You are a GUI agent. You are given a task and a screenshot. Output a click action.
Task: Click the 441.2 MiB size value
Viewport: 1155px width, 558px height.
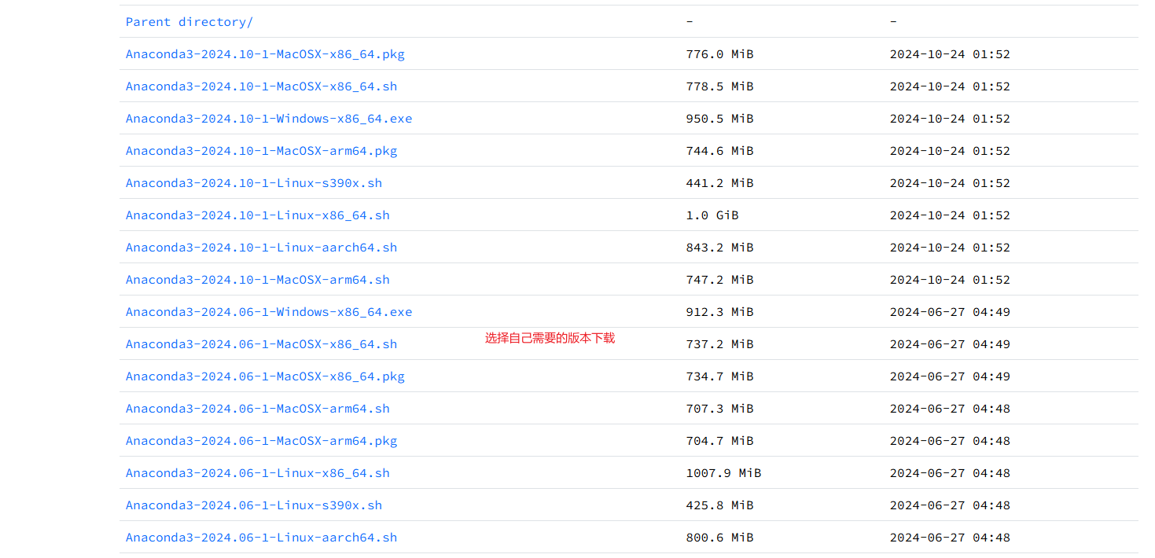coord(719,183)
